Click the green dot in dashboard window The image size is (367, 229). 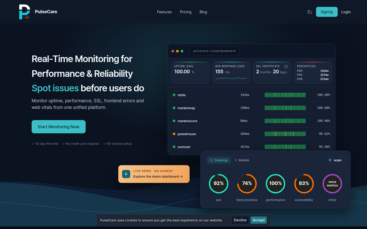pos(182,51)
